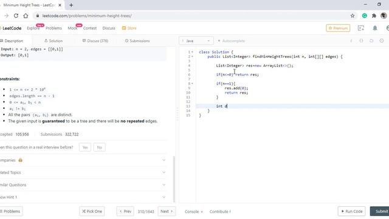Open the browser extensions puzzle icon

click(374, 16)
